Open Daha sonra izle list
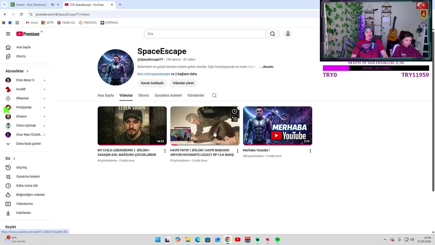The width and height of the screenshot is (435, 245). pos(26,185)
